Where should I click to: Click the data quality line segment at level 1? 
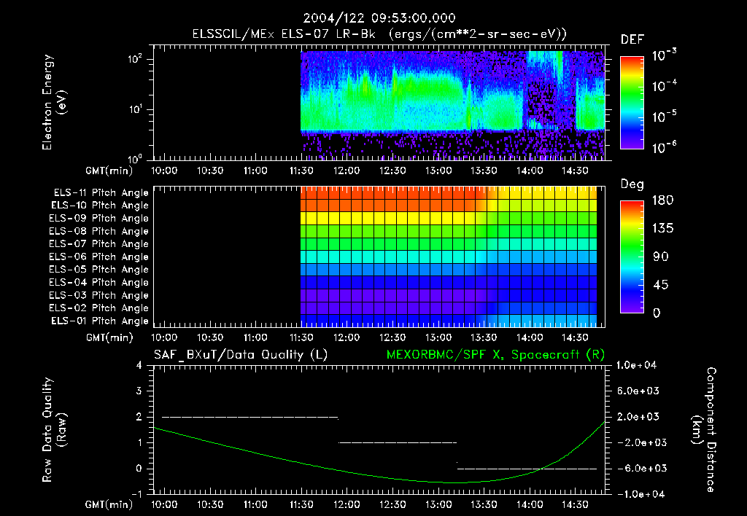point(398,442)
